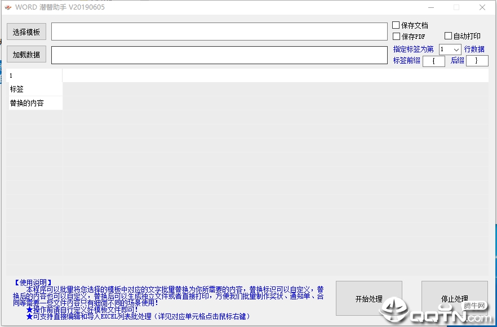The width and height of the screenshot is (497, 327).
Task: Select the row header cell labeled 1
Action: pyautogui.click(x=35, y=75)
